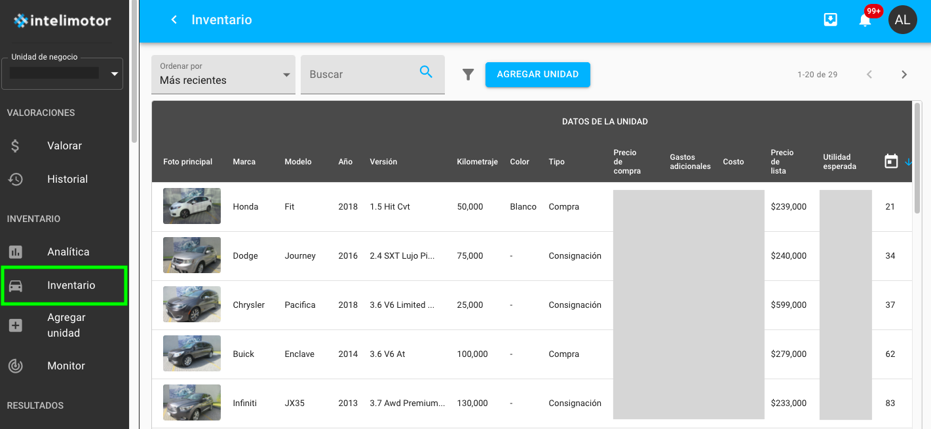
Task: Open the Chrysler Pacifica photo thumbnail
Action: click(192, 305)
